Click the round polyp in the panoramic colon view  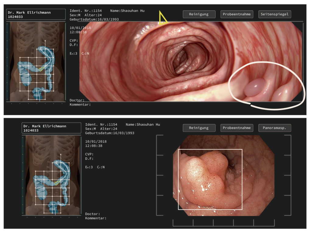click(x=255, y=87)
